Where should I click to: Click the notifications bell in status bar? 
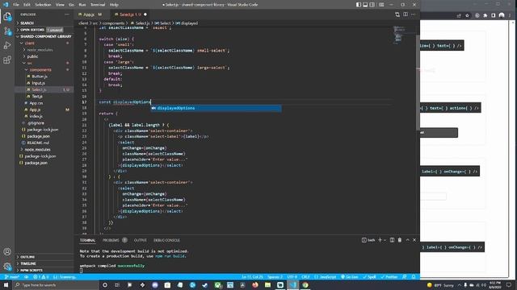(x=414, y=277)
